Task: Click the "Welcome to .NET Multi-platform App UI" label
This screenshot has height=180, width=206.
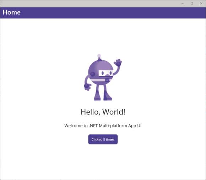Action: [103, 126]
